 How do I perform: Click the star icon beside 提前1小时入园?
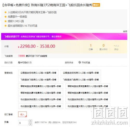point(5,21)
